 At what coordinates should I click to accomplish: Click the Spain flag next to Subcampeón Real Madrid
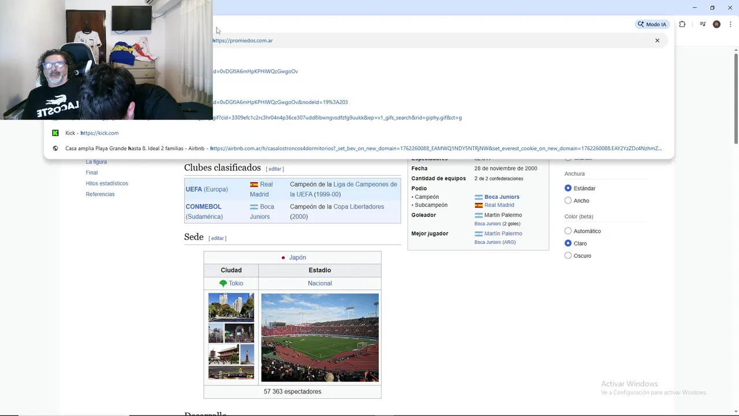coord(479,205)
